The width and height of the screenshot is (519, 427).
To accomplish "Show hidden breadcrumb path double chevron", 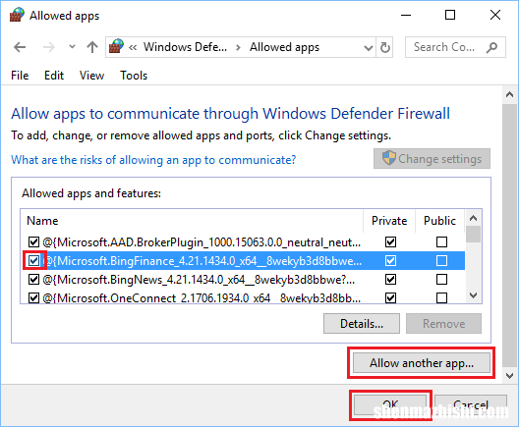I will click(x=133, y=47).
